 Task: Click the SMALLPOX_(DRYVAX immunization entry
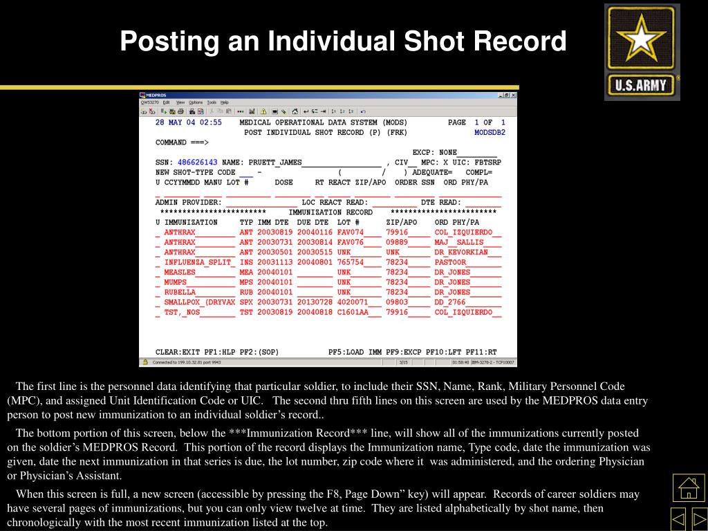point(200,302)
